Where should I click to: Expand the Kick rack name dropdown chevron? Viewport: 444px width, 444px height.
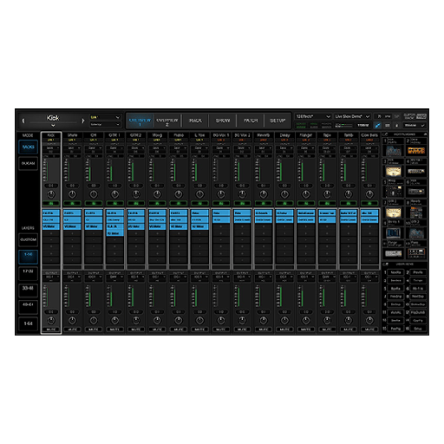[53, 126]
